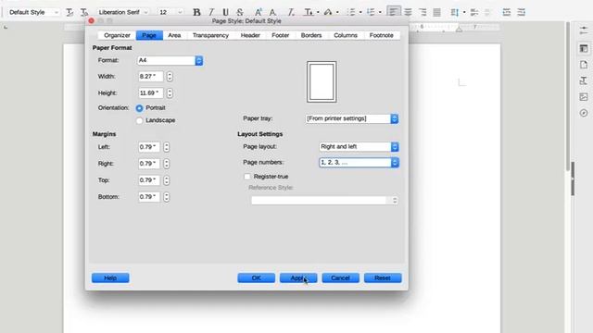
Task: Switch to the Organizer tab
Action: coord(117,35)
